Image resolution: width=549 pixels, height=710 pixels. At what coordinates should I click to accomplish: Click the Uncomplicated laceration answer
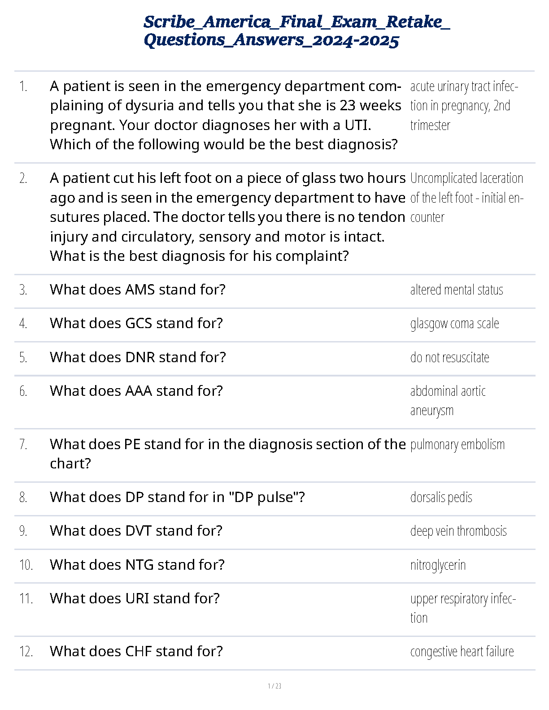[466, 198]
